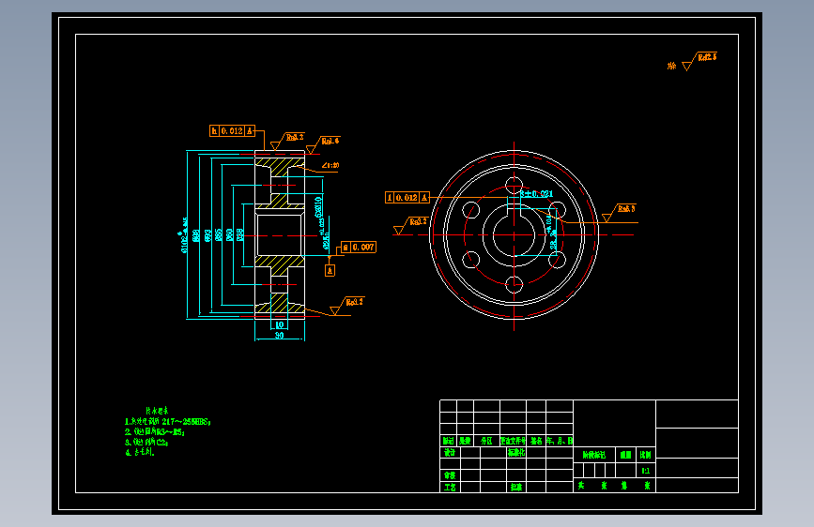This screenshot has height=527, width=814.
Task: Select the Ra roughness symbol in top-right corner
Action: 699,61
